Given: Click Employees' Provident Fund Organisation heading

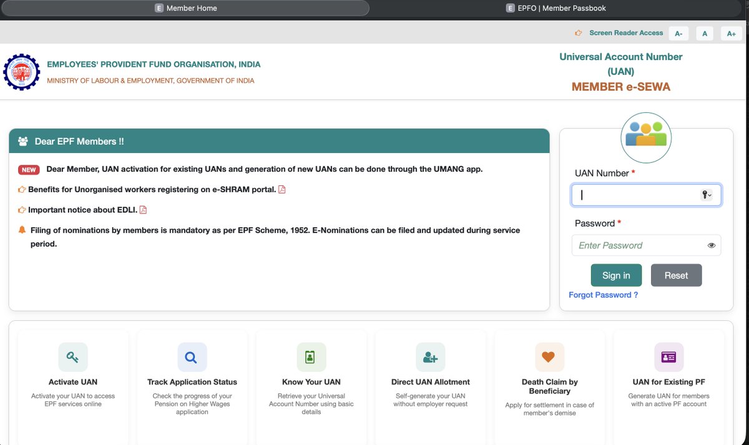Looking at the screenshot, I should pos(154,64).
